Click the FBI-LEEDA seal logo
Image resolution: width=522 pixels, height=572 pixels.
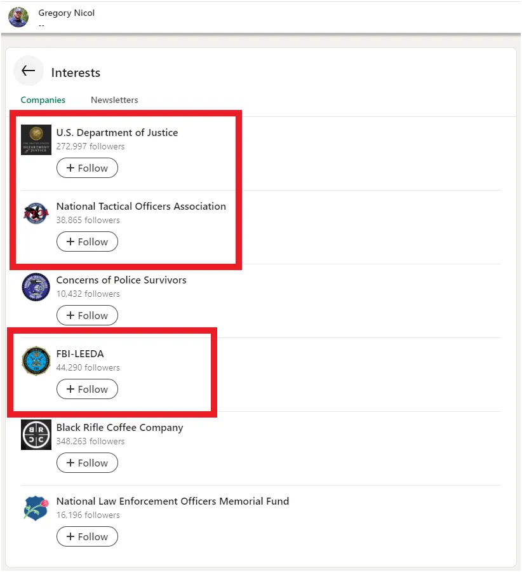[x=36, y=361]
